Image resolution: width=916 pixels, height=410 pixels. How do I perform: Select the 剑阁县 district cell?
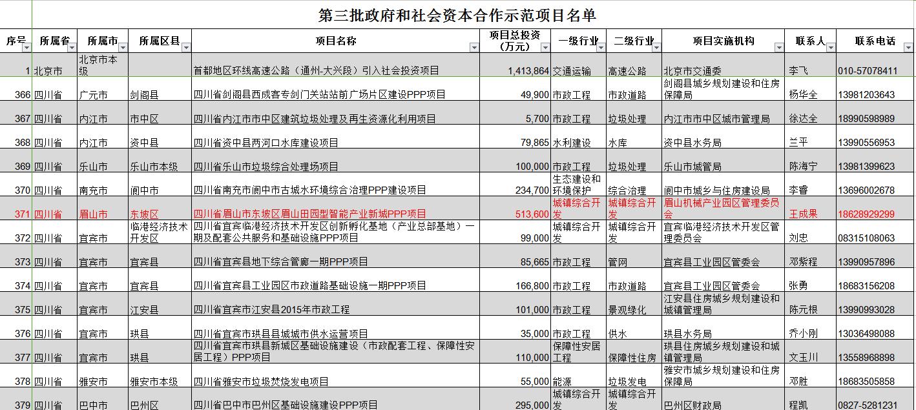point(160,89)
